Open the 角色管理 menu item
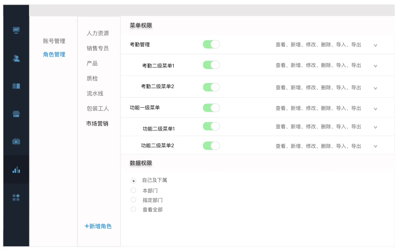This screenshot has height=251, width=399. [54, 54]
